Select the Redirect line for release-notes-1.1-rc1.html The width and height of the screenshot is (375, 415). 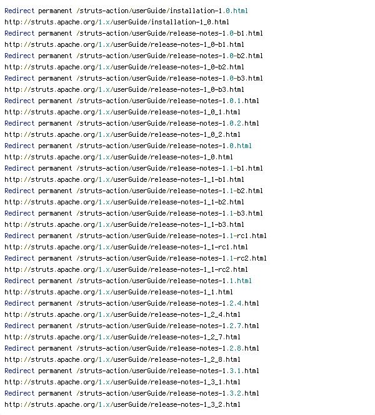point(136,236)
